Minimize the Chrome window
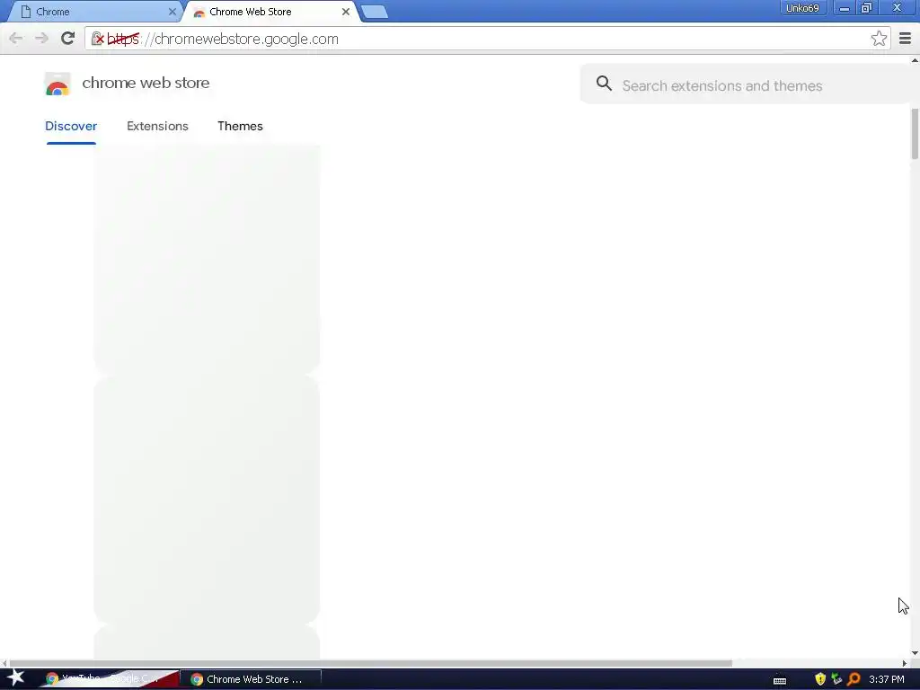This screenshot has height=690, width=920. [845, 8]
